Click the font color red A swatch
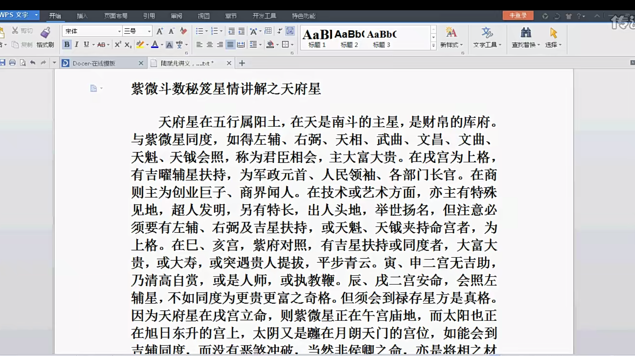The height and width of the screenshot is (356, 635). [x=155, y=45]
